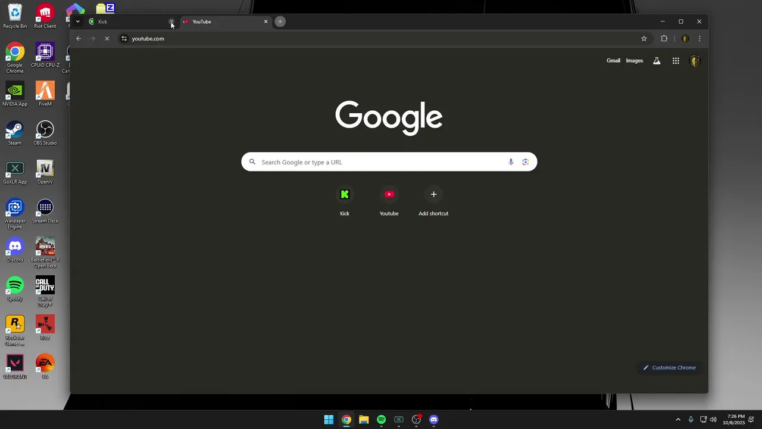The height and width of the screenshot is (429, 762).
Task: Select the NVIDIA App desktop icon
Action: point(15,94)
